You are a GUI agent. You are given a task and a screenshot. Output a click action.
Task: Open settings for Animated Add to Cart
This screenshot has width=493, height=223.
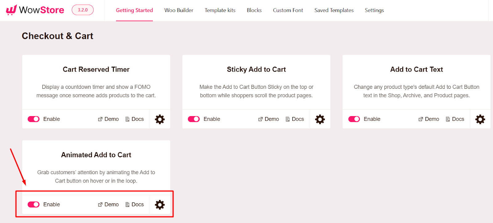tap(159, 204)
